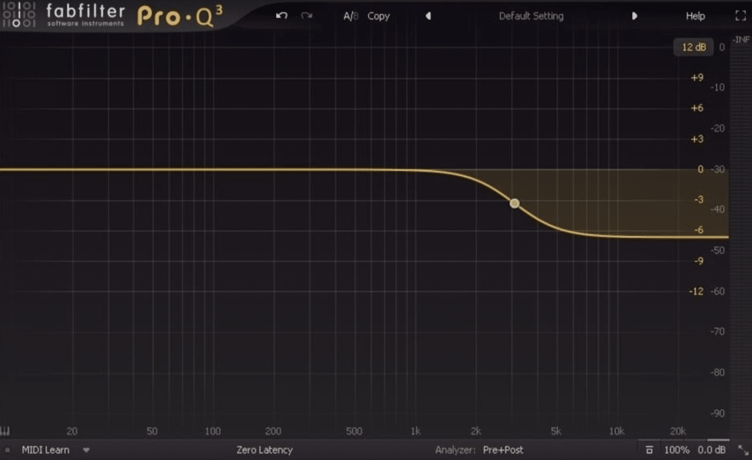Image resolution: width=752 pixels, height=460 pixels.
Task: Copy the current state with Copy button
Action: pyautogui.click(x=379, y=16)
